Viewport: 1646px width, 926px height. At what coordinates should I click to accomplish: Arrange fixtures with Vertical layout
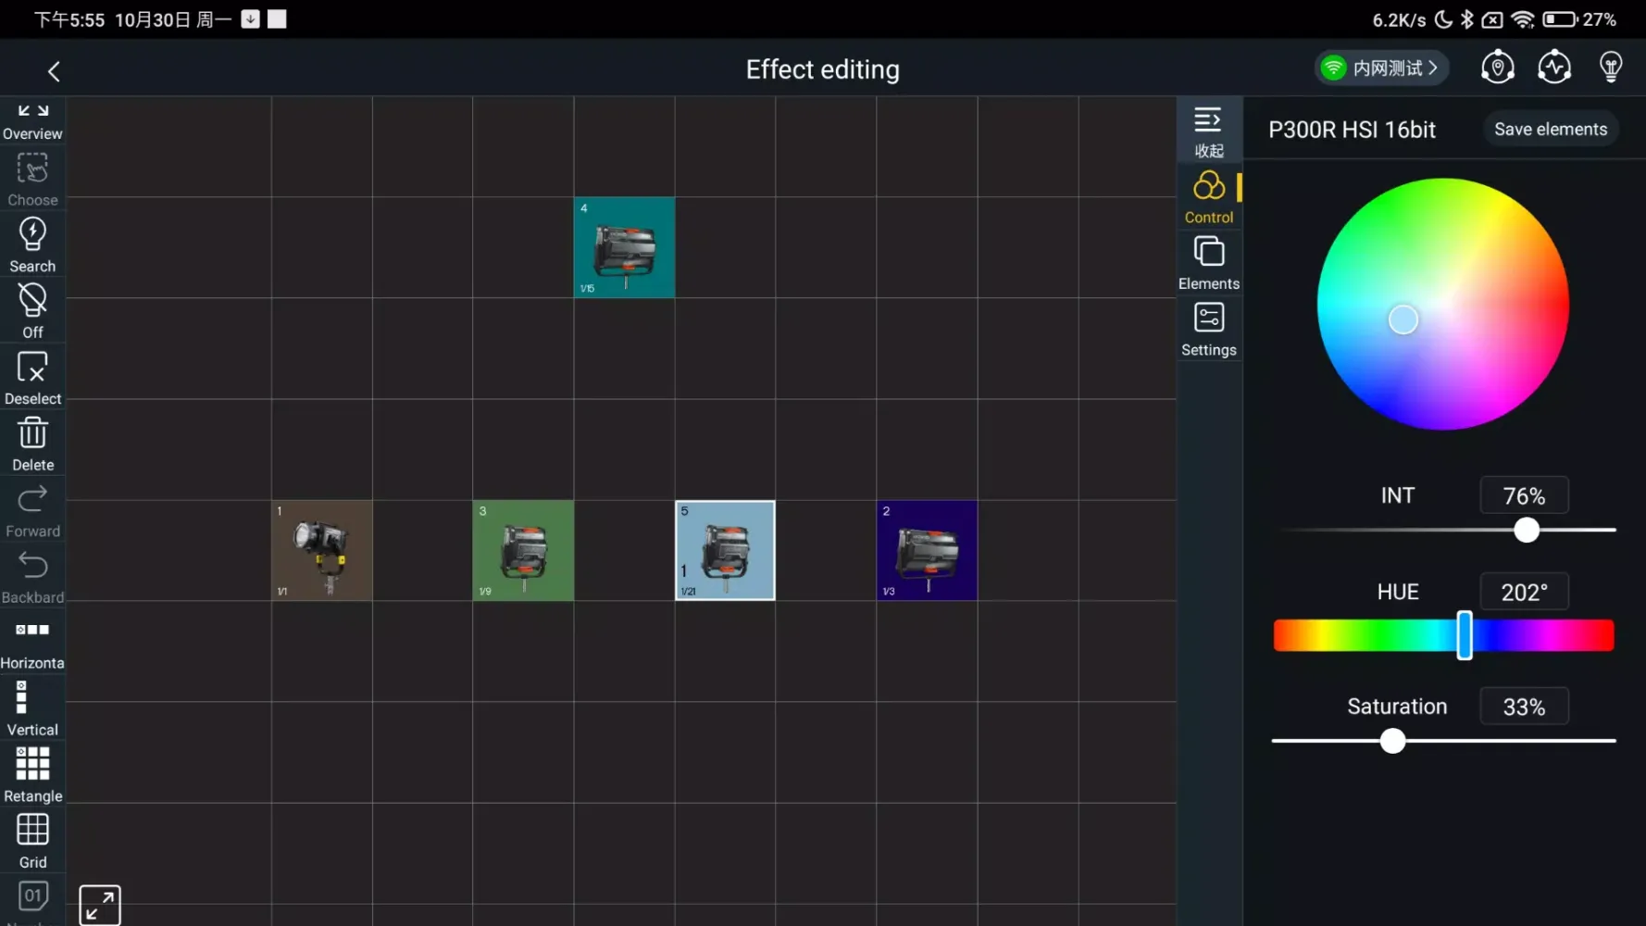[x=32, y=709]
